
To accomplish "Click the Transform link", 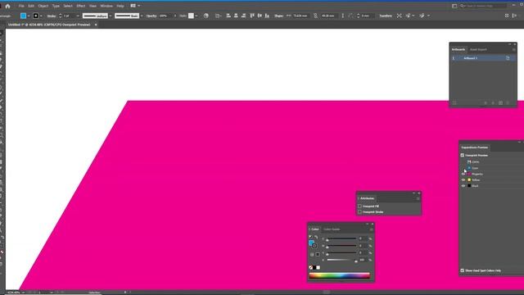I will coord(386,16).
